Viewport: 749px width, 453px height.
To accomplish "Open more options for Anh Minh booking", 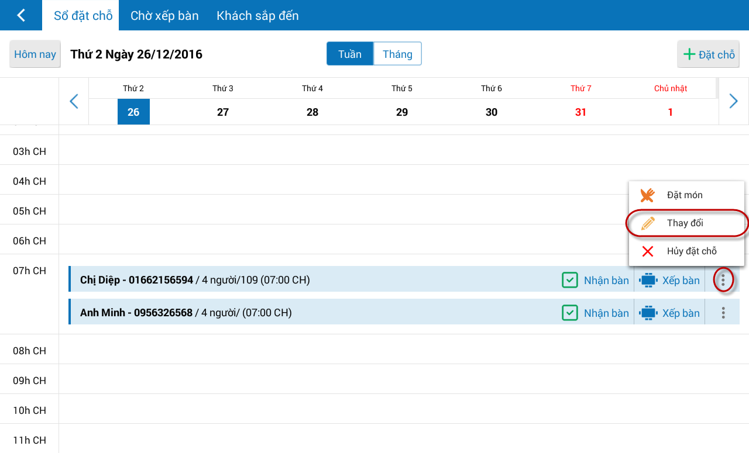I will click(723, 313).
